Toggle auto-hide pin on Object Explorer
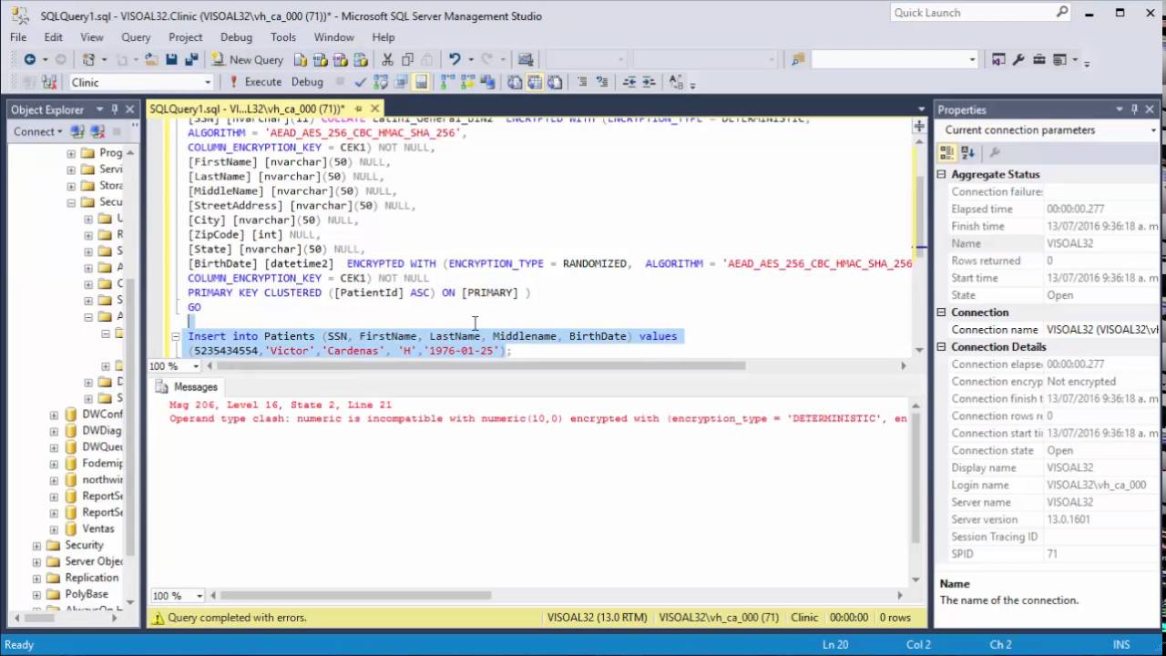This screenshot has width=1166, height=656. coord(115,109)
